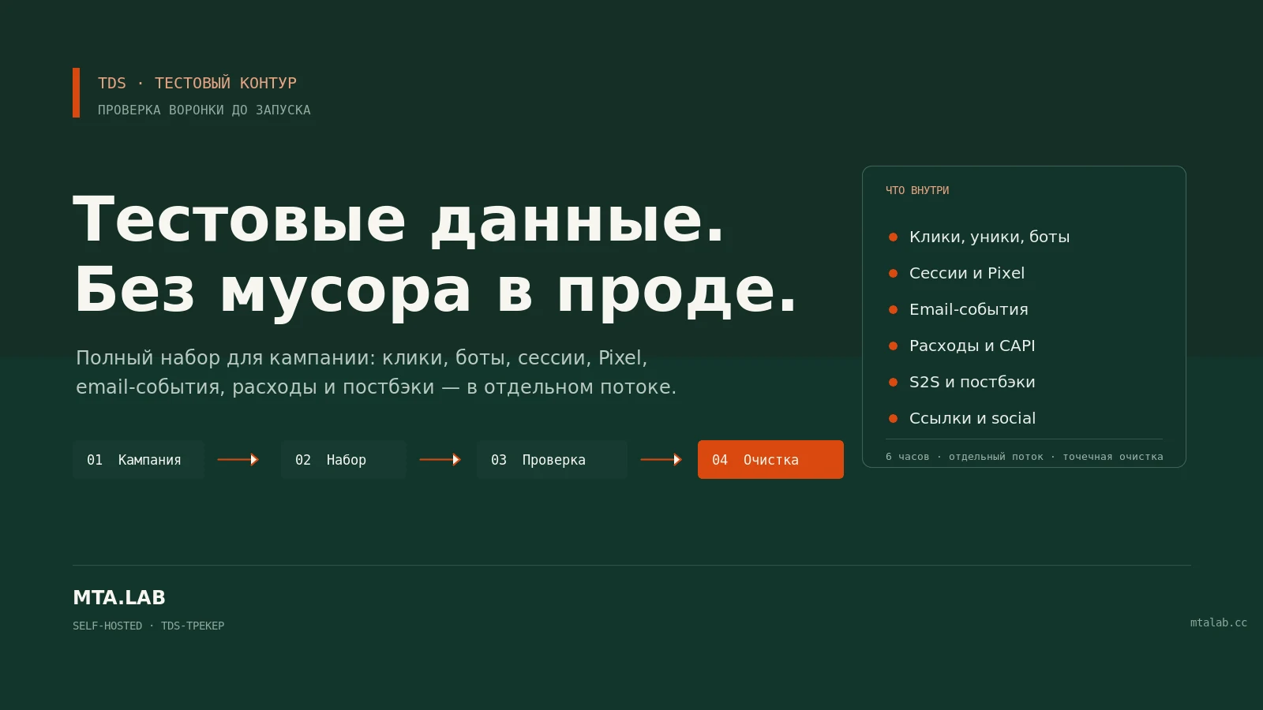Click the orange 04 Очистка step
Viewport: 1263px width, 710px height.
coord(770,459)
